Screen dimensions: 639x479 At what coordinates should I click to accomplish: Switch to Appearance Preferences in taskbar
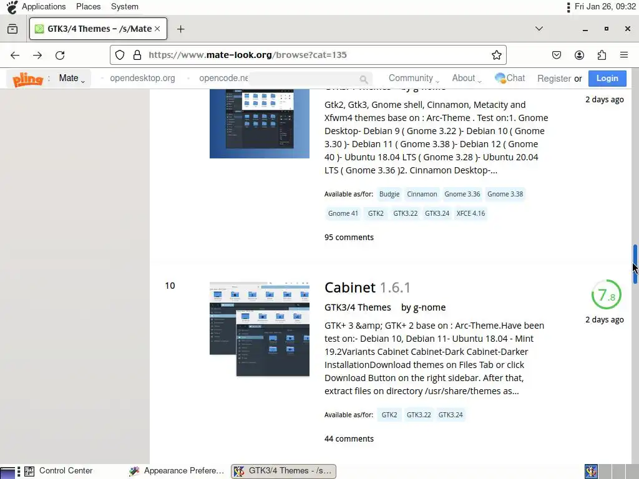coord(177,471)
